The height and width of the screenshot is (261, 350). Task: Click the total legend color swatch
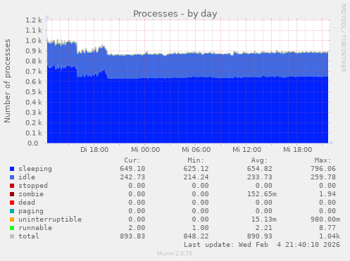(x=12, y=236)
